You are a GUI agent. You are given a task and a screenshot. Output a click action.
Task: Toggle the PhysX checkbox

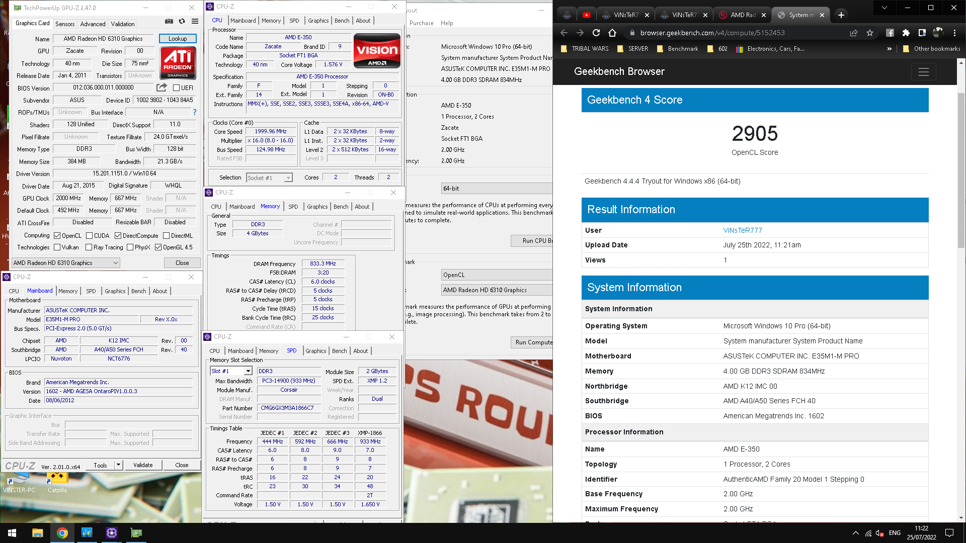(130, 247)
